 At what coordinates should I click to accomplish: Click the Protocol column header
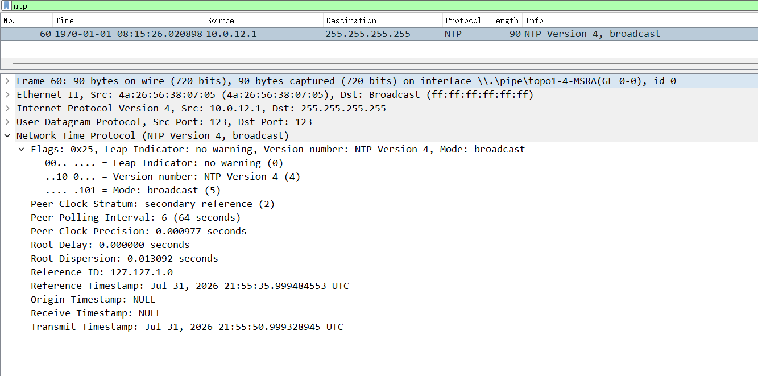pyautogui.click(x=466, y=20)
